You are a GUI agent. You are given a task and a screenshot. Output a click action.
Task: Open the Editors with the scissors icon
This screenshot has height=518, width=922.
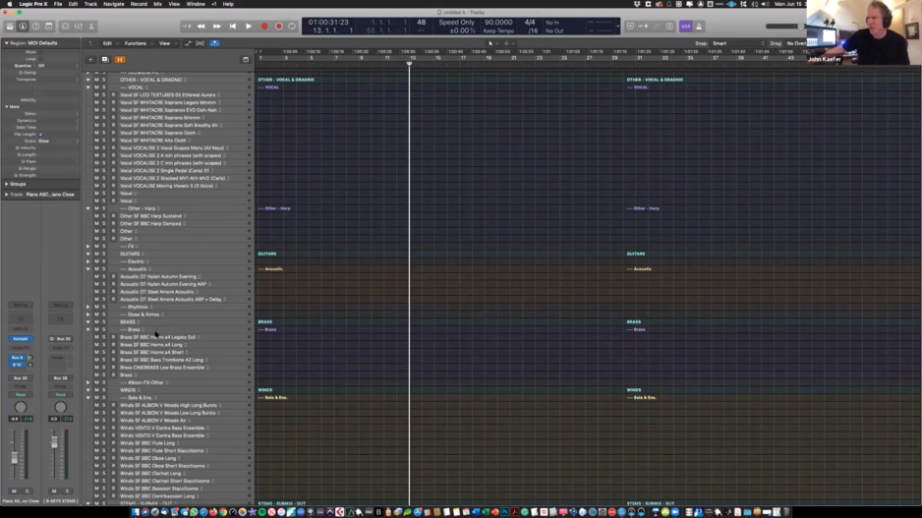92,27
